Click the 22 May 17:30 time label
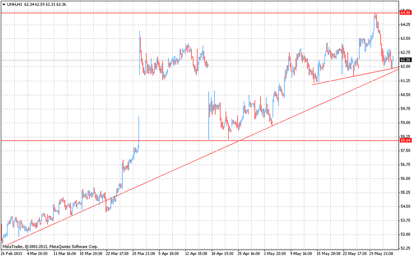The image size is (415, 257). click(355, 254)
